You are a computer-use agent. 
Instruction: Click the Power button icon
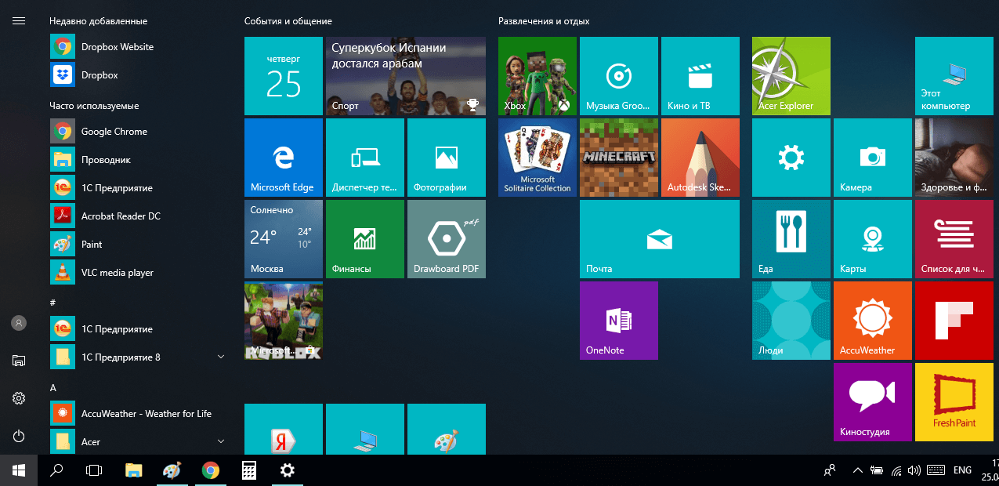[19, 436]
